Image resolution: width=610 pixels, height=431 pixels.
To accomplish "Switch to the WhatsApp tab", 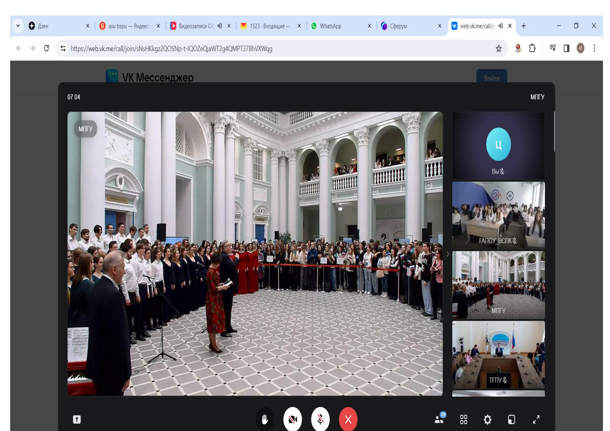I will click(330, 26).
